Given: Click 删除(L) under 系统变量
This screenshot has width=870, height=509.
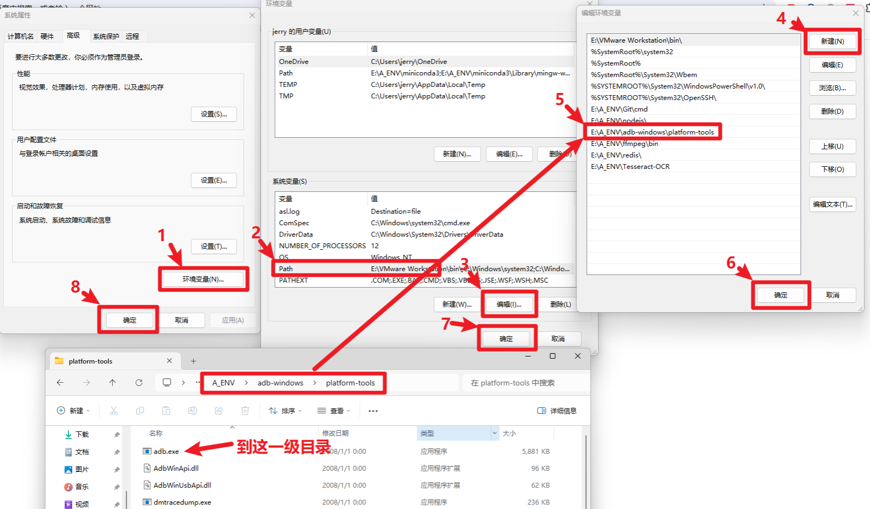Looking at the screenshot, I should pyautogui.click(x=561, y=305).
